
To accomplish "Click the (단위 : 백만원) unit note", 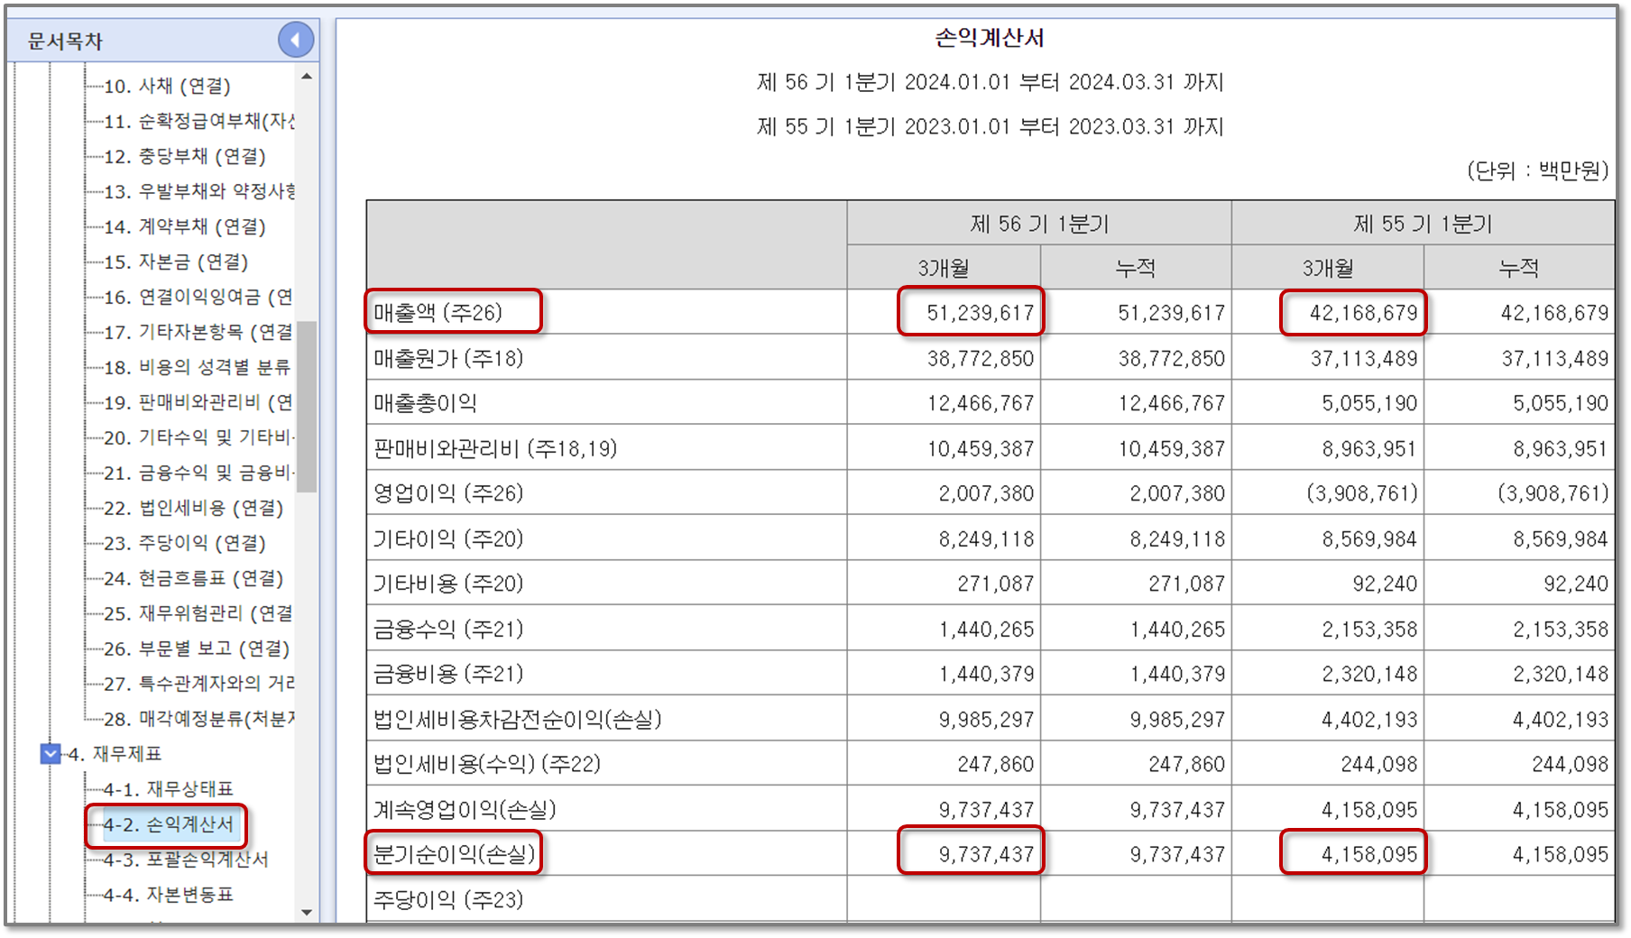I will [x=1537, y=170].
